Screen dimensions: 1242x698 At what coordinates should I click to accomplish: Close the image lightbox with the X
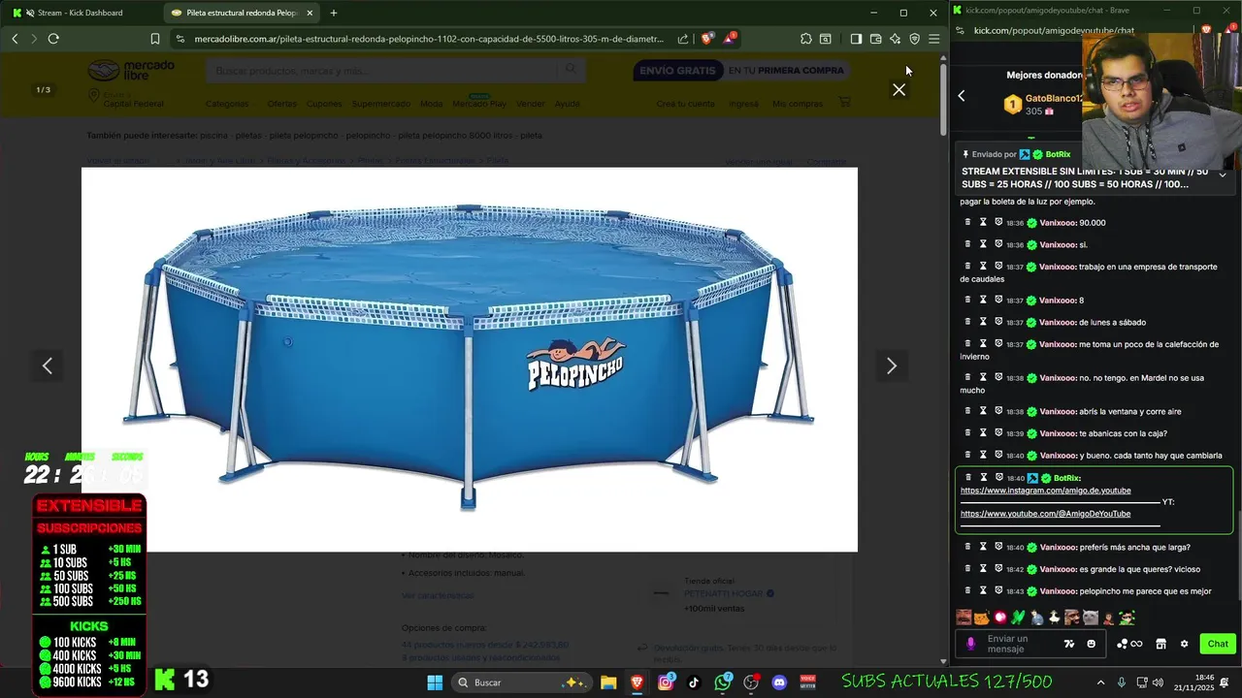click(x=899, y=89)
